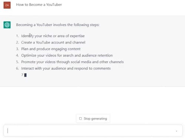
Task: Select 'Identify your niche' list item
Action: (53, 36)
